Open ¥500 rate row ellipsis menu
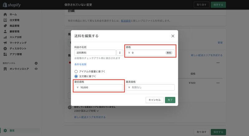 218,83
